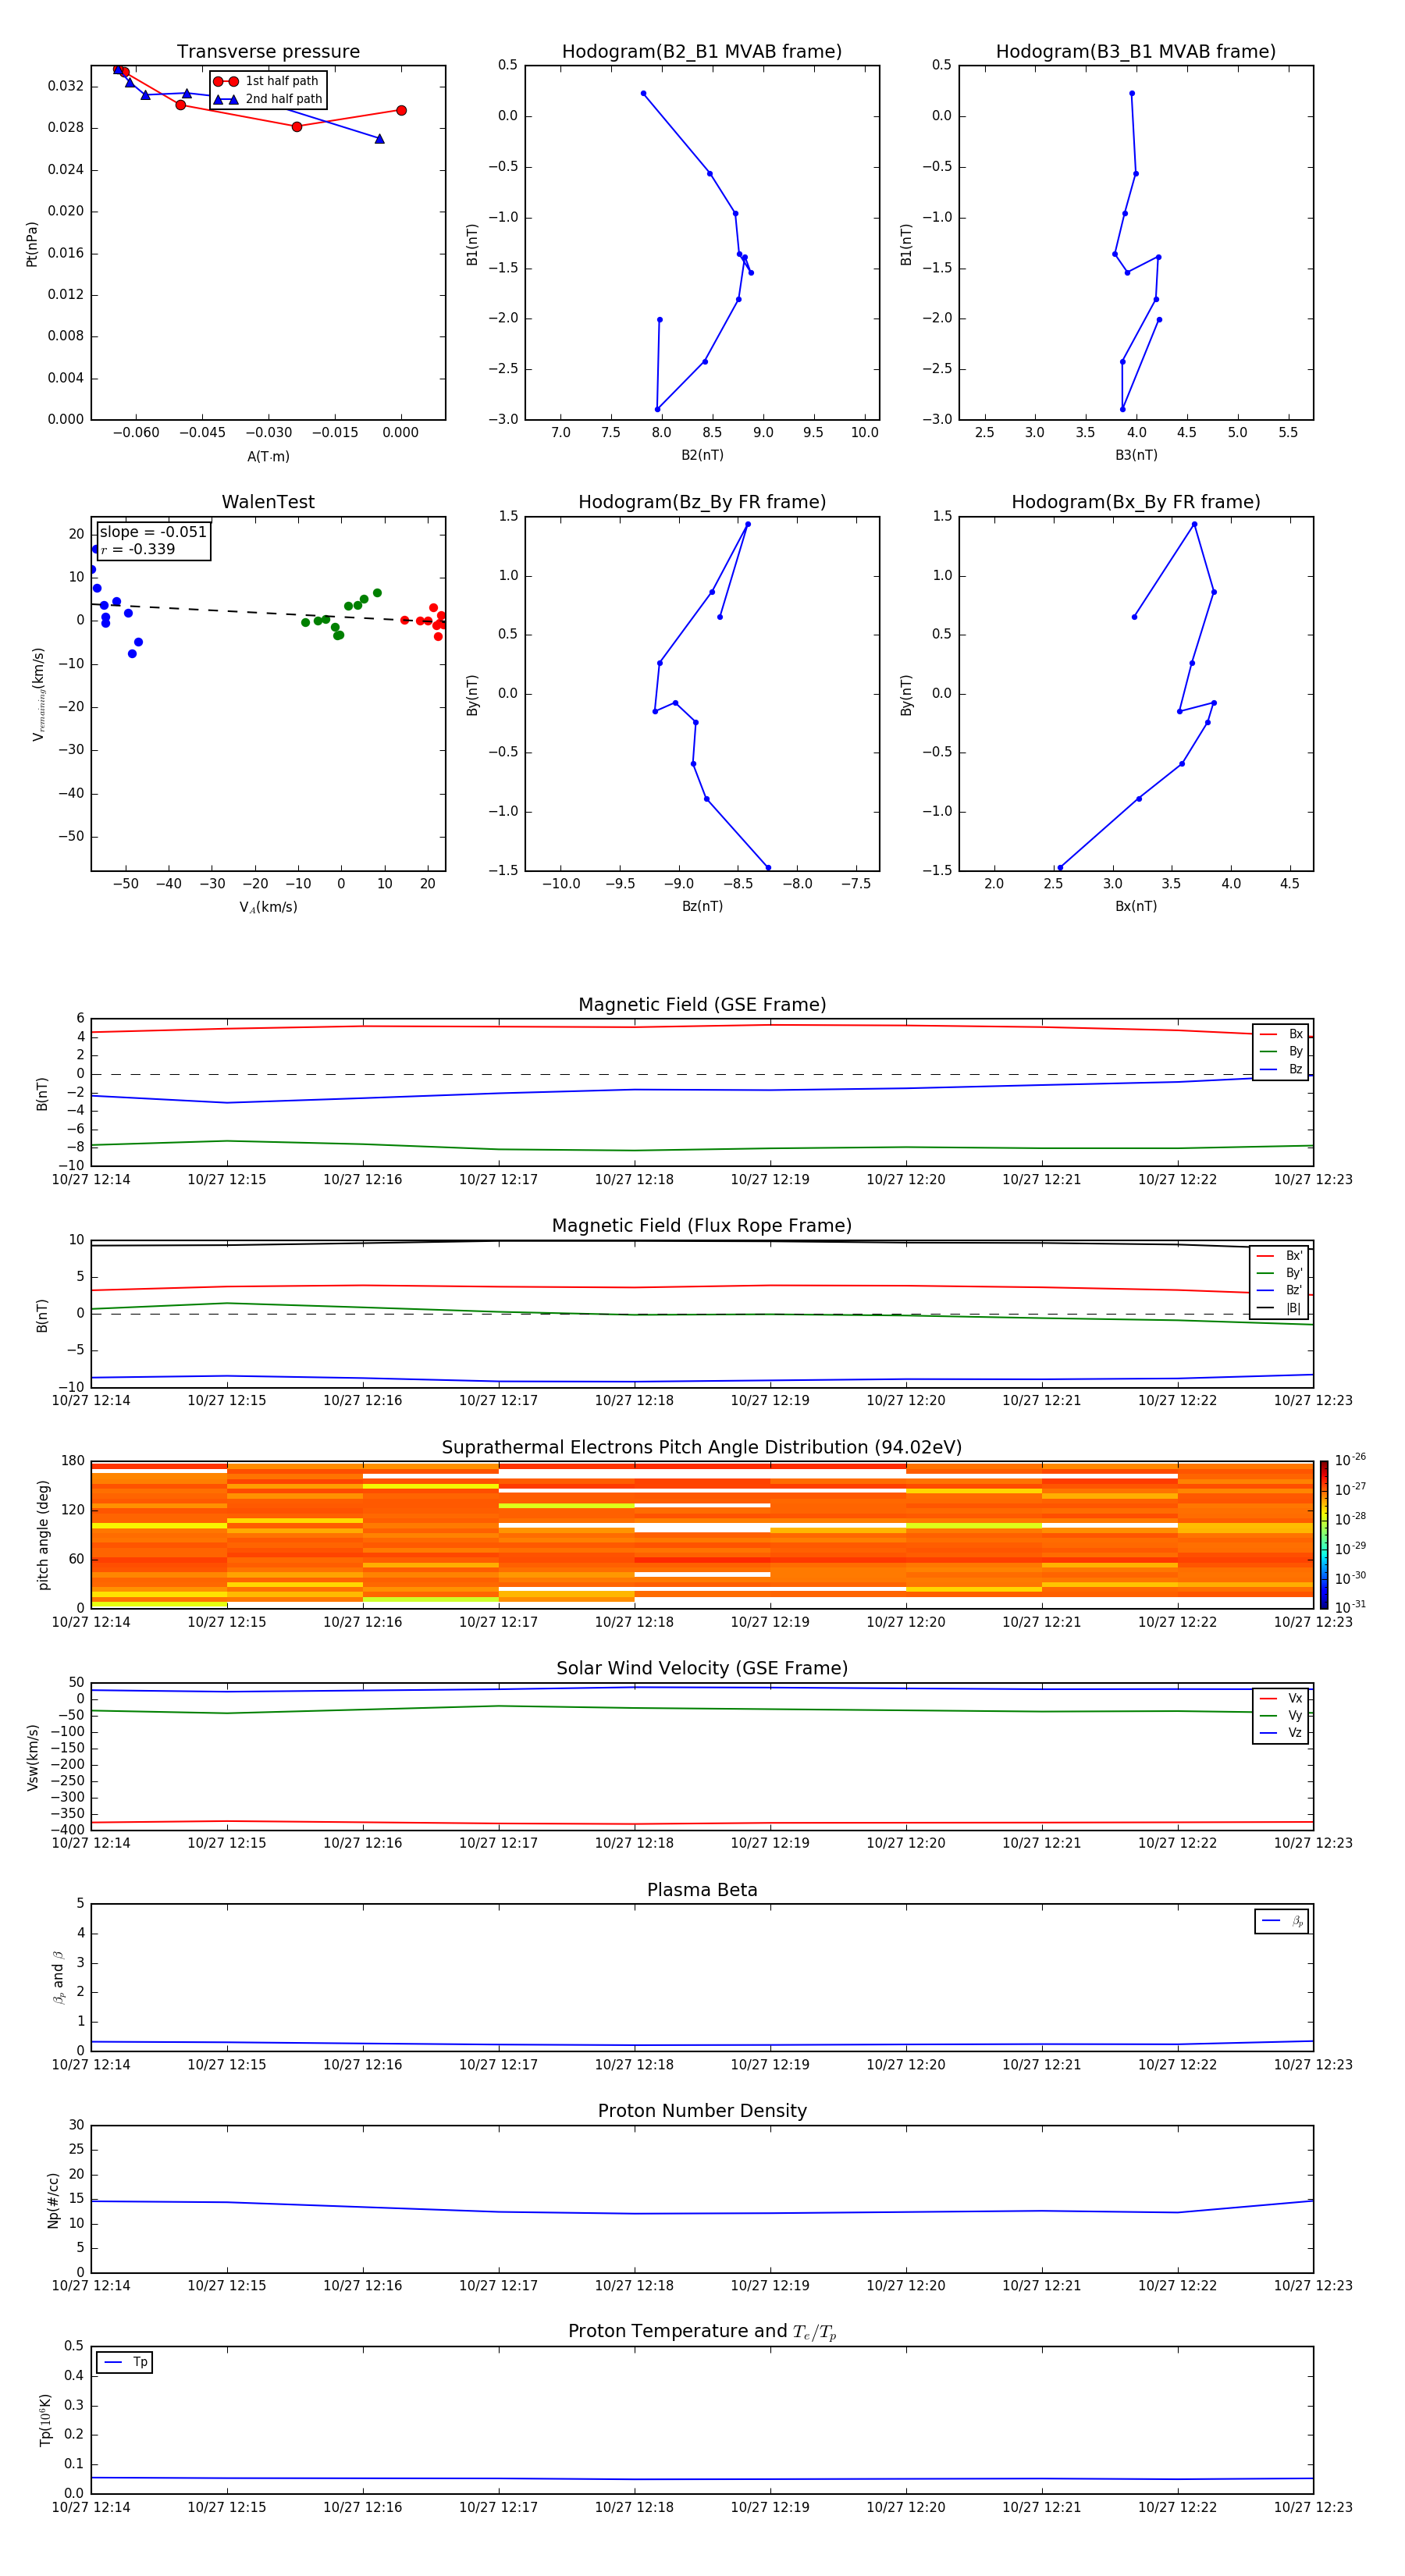Viewport: 1405px width, 2576px height.
Task: Click the 'Vy' legend entry
Action: point(1281,1716)
